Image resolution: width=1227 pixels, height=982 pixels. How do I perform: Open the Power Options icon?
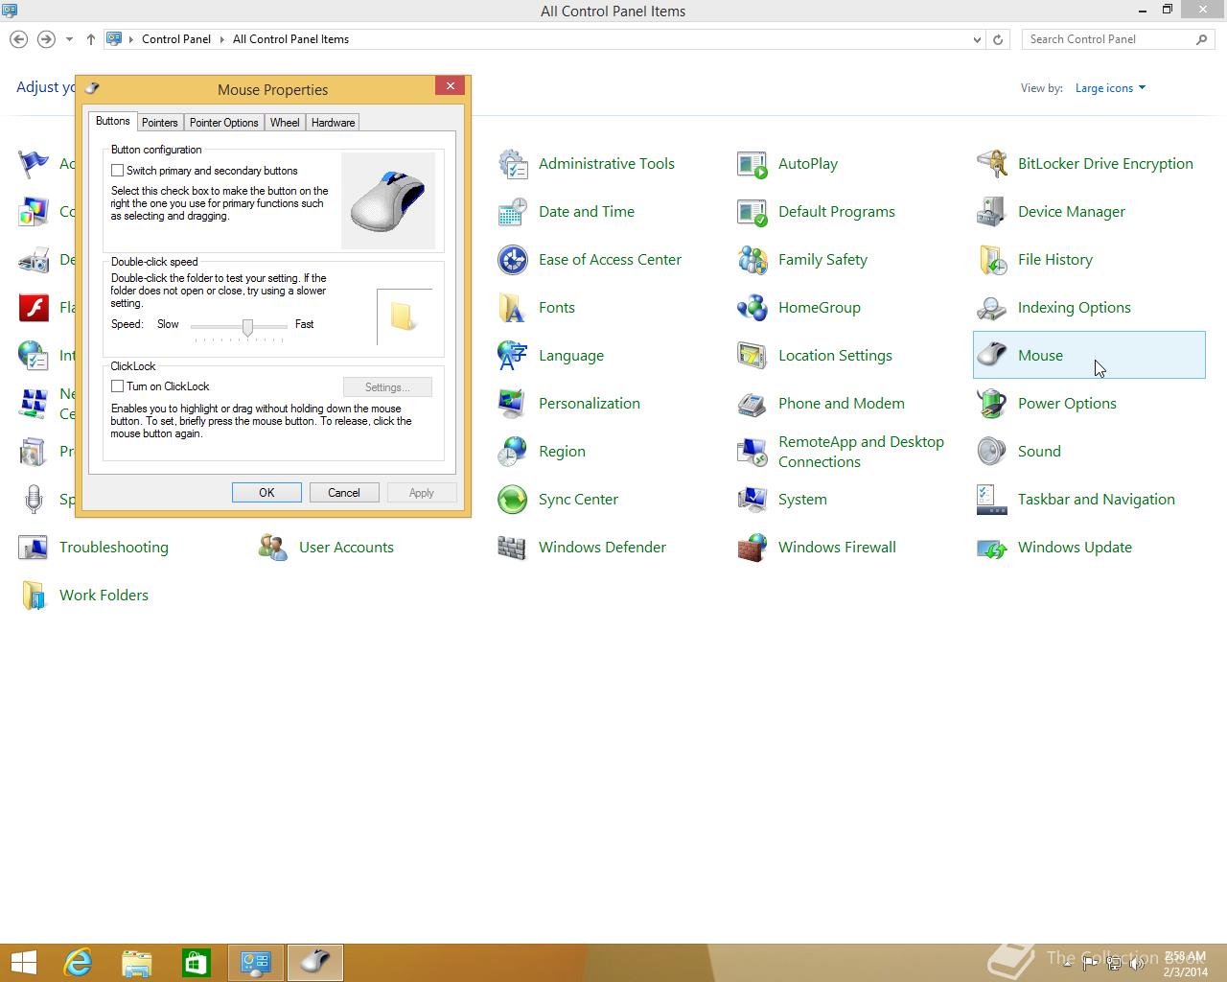(992, 404)
